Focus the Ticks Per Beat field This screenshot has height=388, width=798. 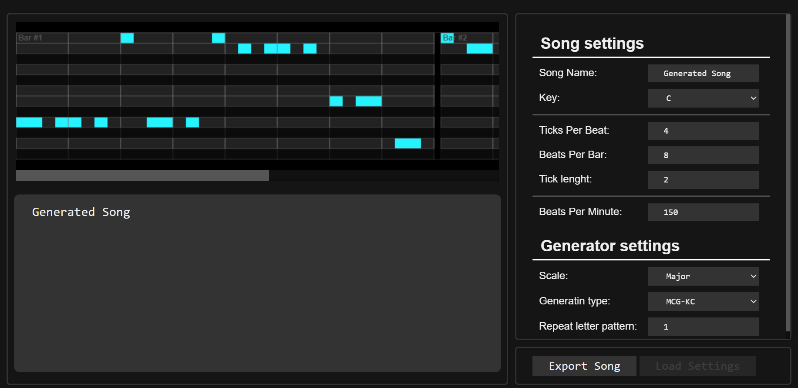(703, 131)
